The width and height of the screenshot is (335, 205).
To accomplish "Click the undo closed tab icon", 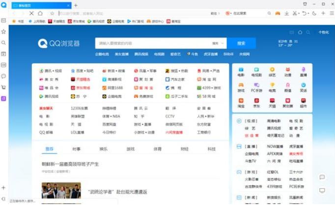I will (x=304, y=13).
